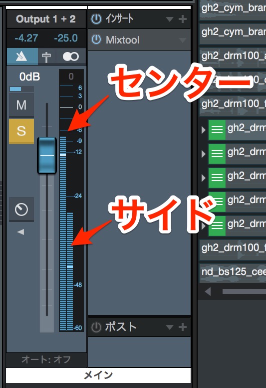Click the small left arrow expander on channel
This screenshot has height=388, width=266.
pyautogui.click(x=21, y=232)
